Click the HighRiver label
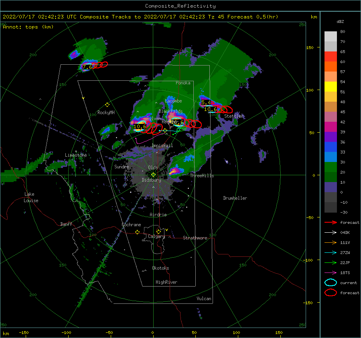 click(x=166, y=282)
